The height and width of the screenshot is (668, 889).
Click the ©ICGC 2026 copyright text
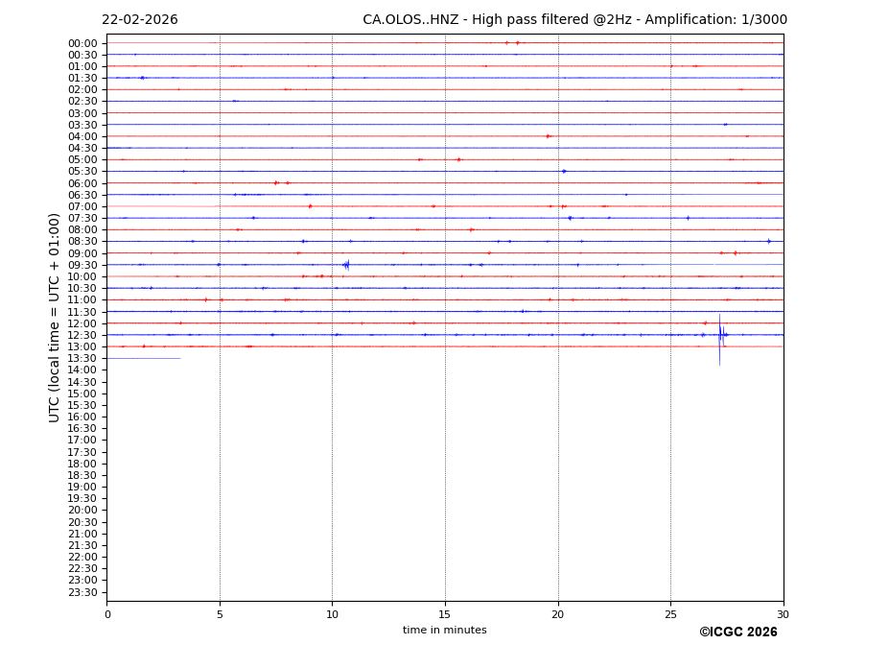click(737, 632)
